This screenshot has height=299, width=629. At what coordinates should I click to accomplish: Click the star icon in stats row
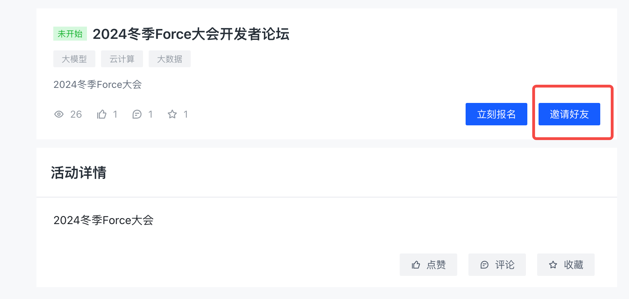[x=172, y=114]
